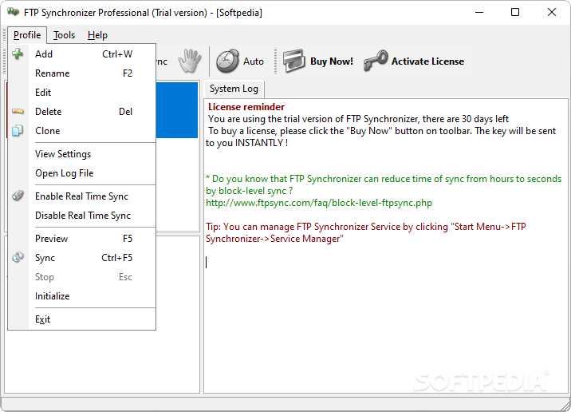Click the Activate License button text

(x=427, y=61)
